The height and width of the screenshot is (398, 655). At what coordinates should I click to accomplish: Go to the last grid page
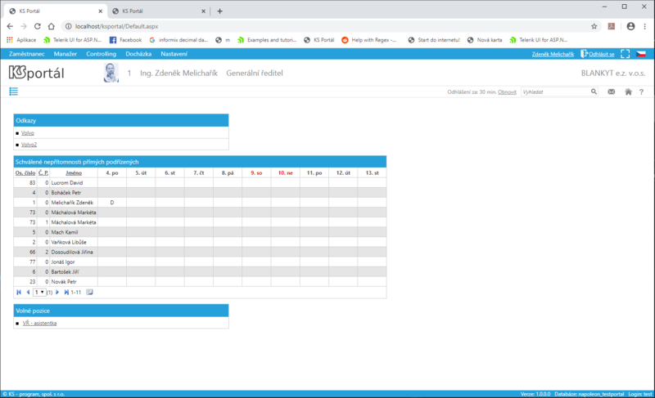pos(66,292)
